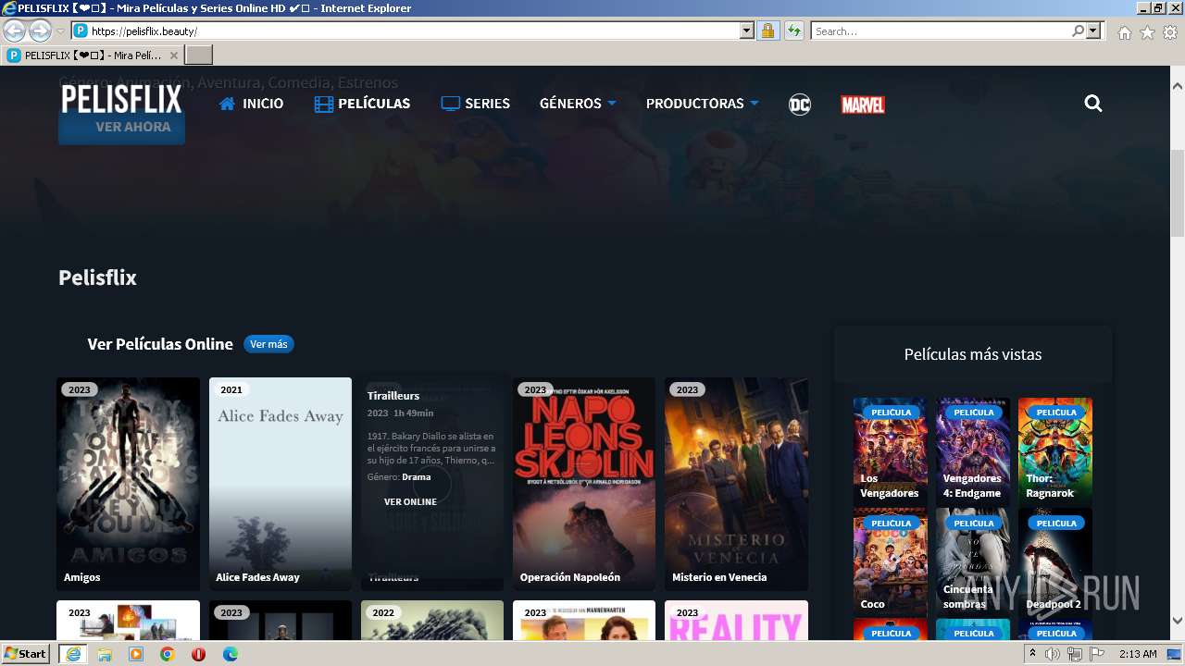Click the scrollbar up arrow
Image resolution: width=1185 pixels, height=666 pixels.
[x=1178, y=85]
